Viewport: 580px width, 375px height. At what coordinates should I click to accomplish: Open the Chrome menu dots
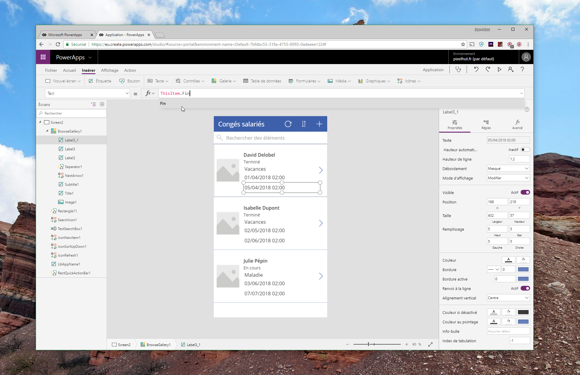pos(528,44)
